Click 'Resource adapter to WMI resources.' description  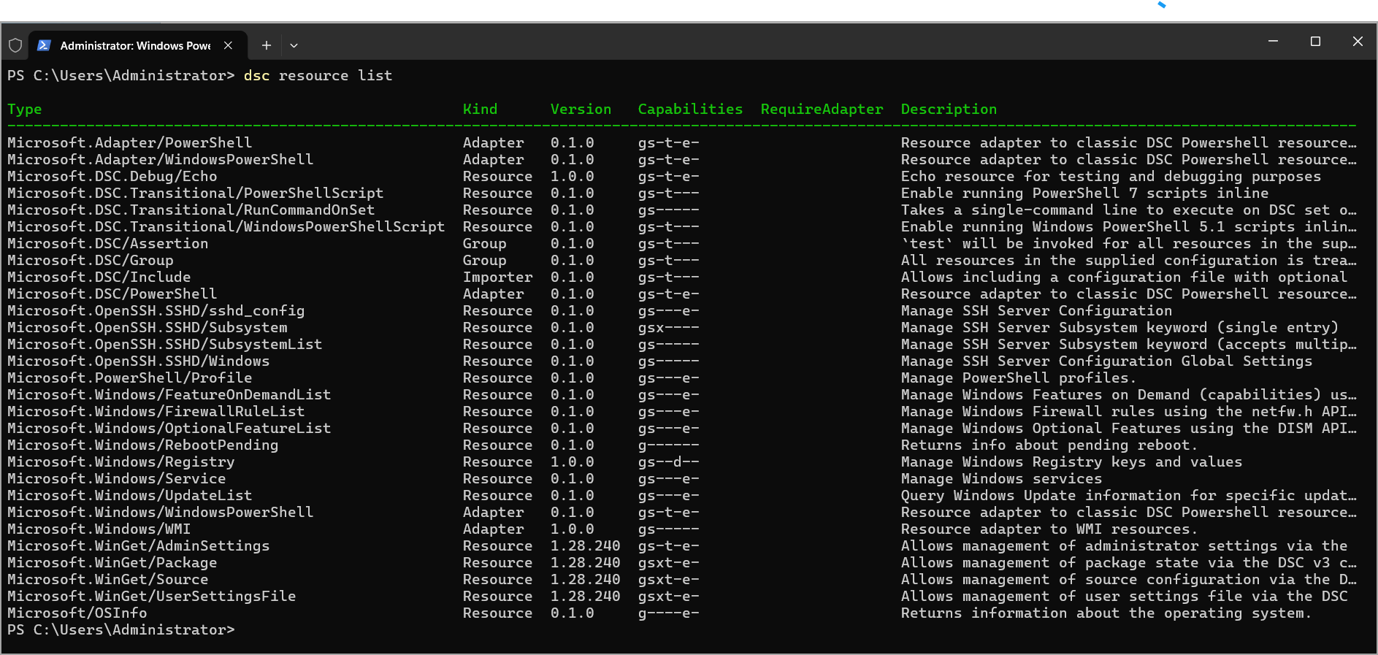(x=1049, y=529)
